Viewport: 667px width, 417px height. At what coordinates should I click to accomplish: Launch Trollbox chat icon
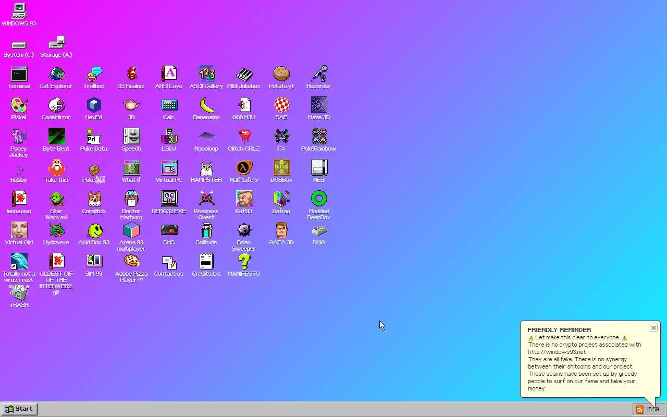coord(94,74)
